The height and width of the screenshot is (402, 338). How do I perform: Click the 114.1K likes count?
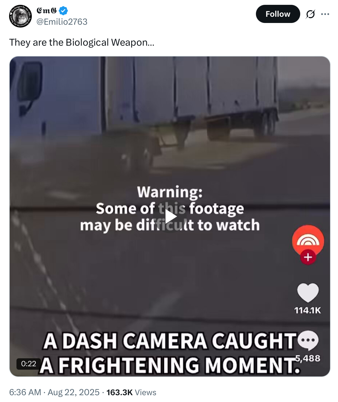(308, 310)
